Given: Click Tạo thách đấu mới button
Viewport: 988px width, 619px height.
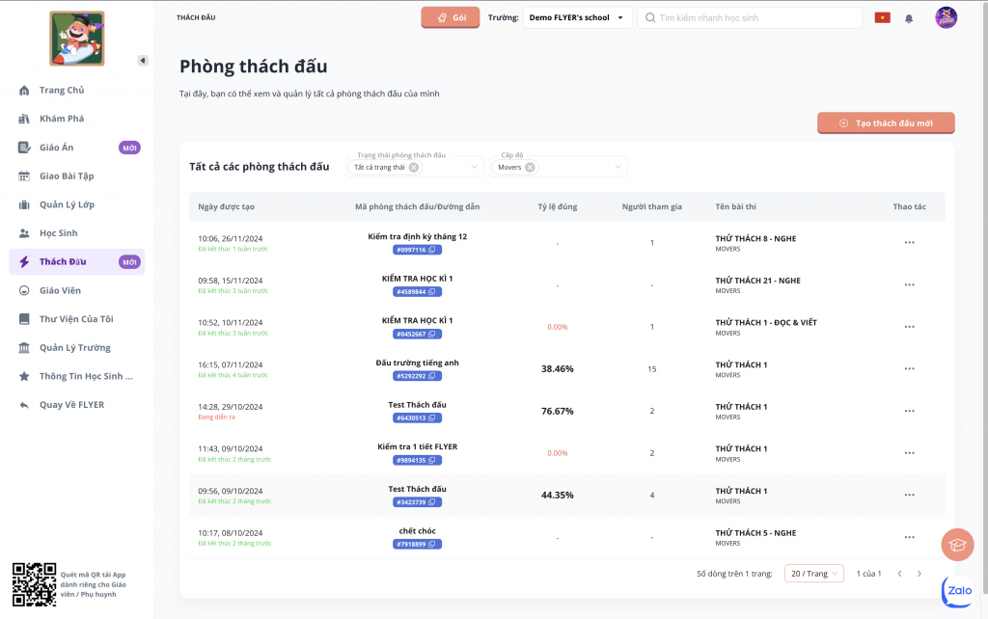Looking at the screenshot, I should (886, 123).
